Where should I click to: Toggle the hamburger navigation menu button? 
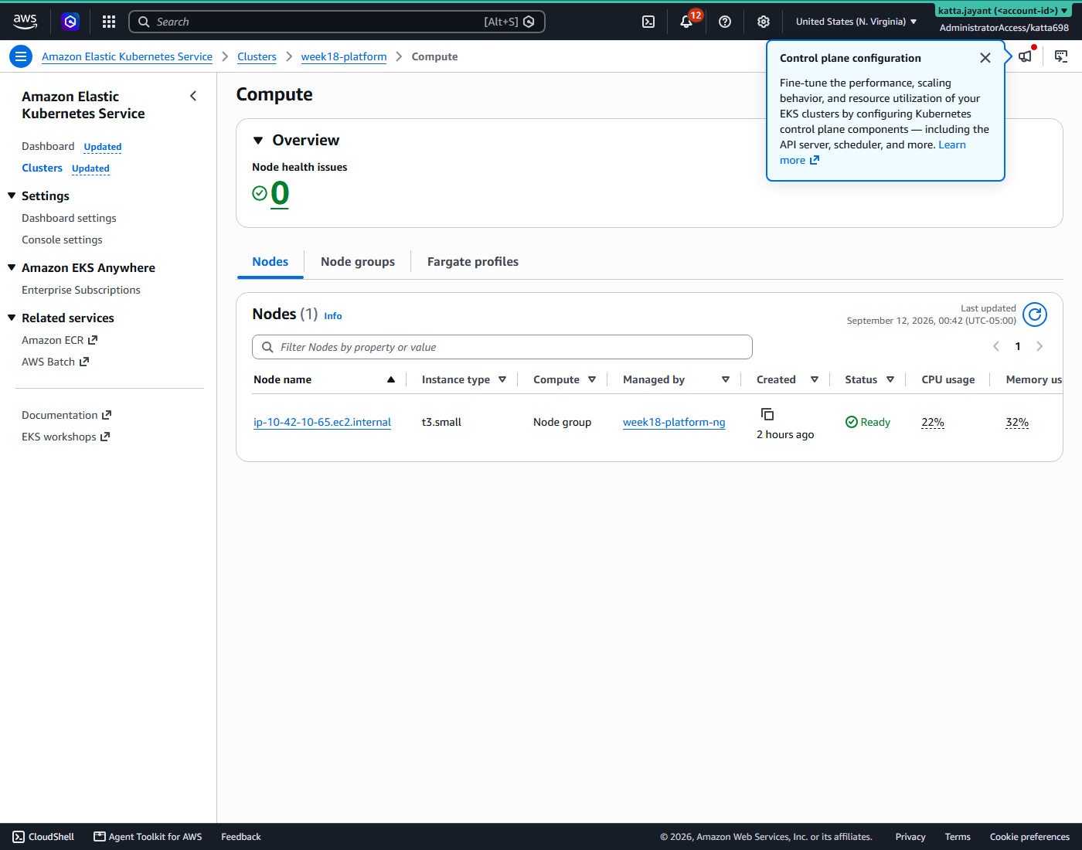[21, 56]
